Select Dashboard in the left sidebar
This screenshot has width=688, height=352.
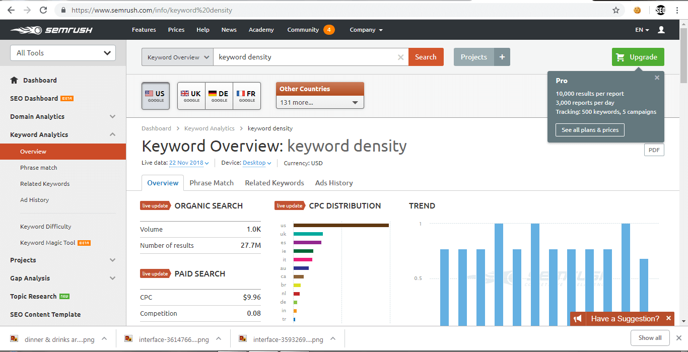(40, 80)
